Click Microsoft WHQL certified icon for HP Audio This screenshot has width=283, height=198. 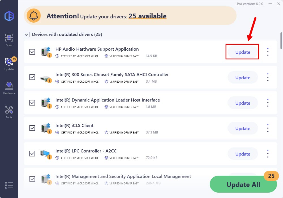click(x=57, y=56)
